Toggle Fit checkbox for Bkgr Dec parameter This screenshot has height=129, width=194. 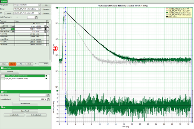(48, 31)
